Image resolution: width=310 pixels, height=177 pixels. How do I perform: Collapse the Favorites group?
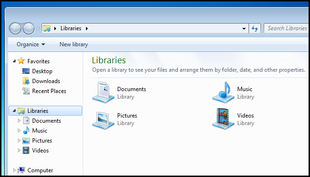14,61
